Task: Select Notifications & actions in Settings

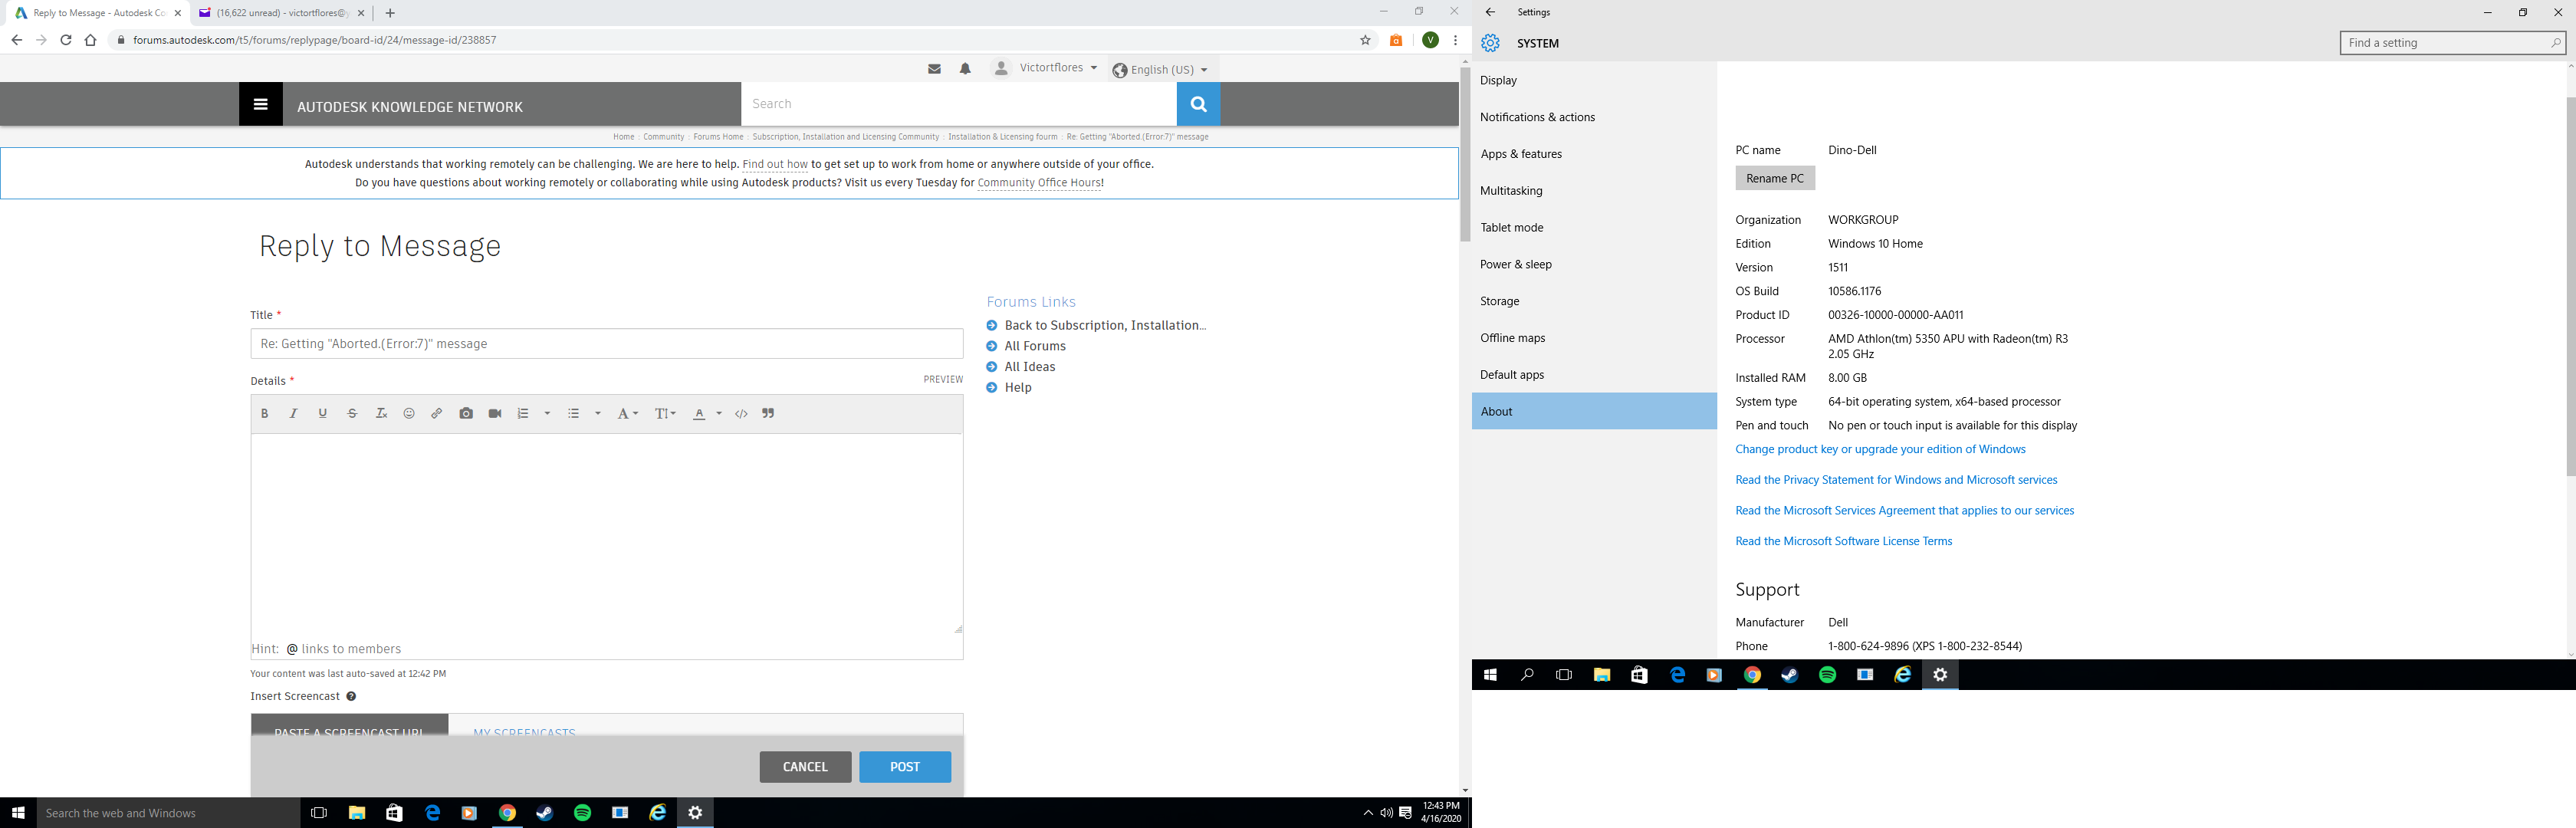Action: click(1594, 117)
